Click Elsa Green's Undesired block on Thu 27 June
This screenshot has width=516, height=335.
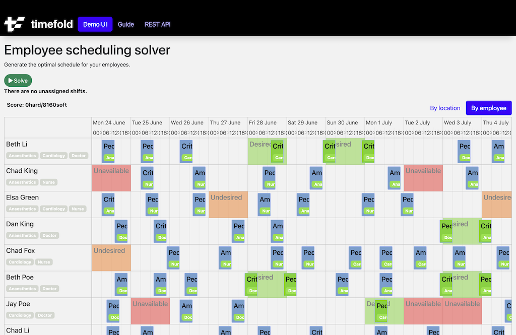[227, 204]
